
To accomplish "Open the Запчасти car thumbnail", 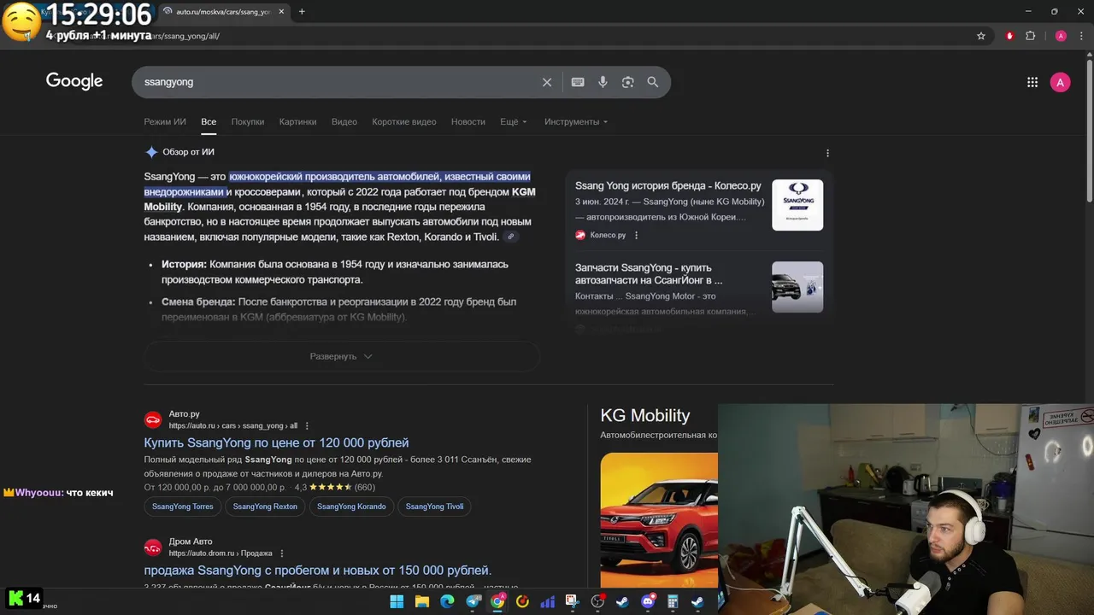I will pyautogui.click(x=797, y=287).
